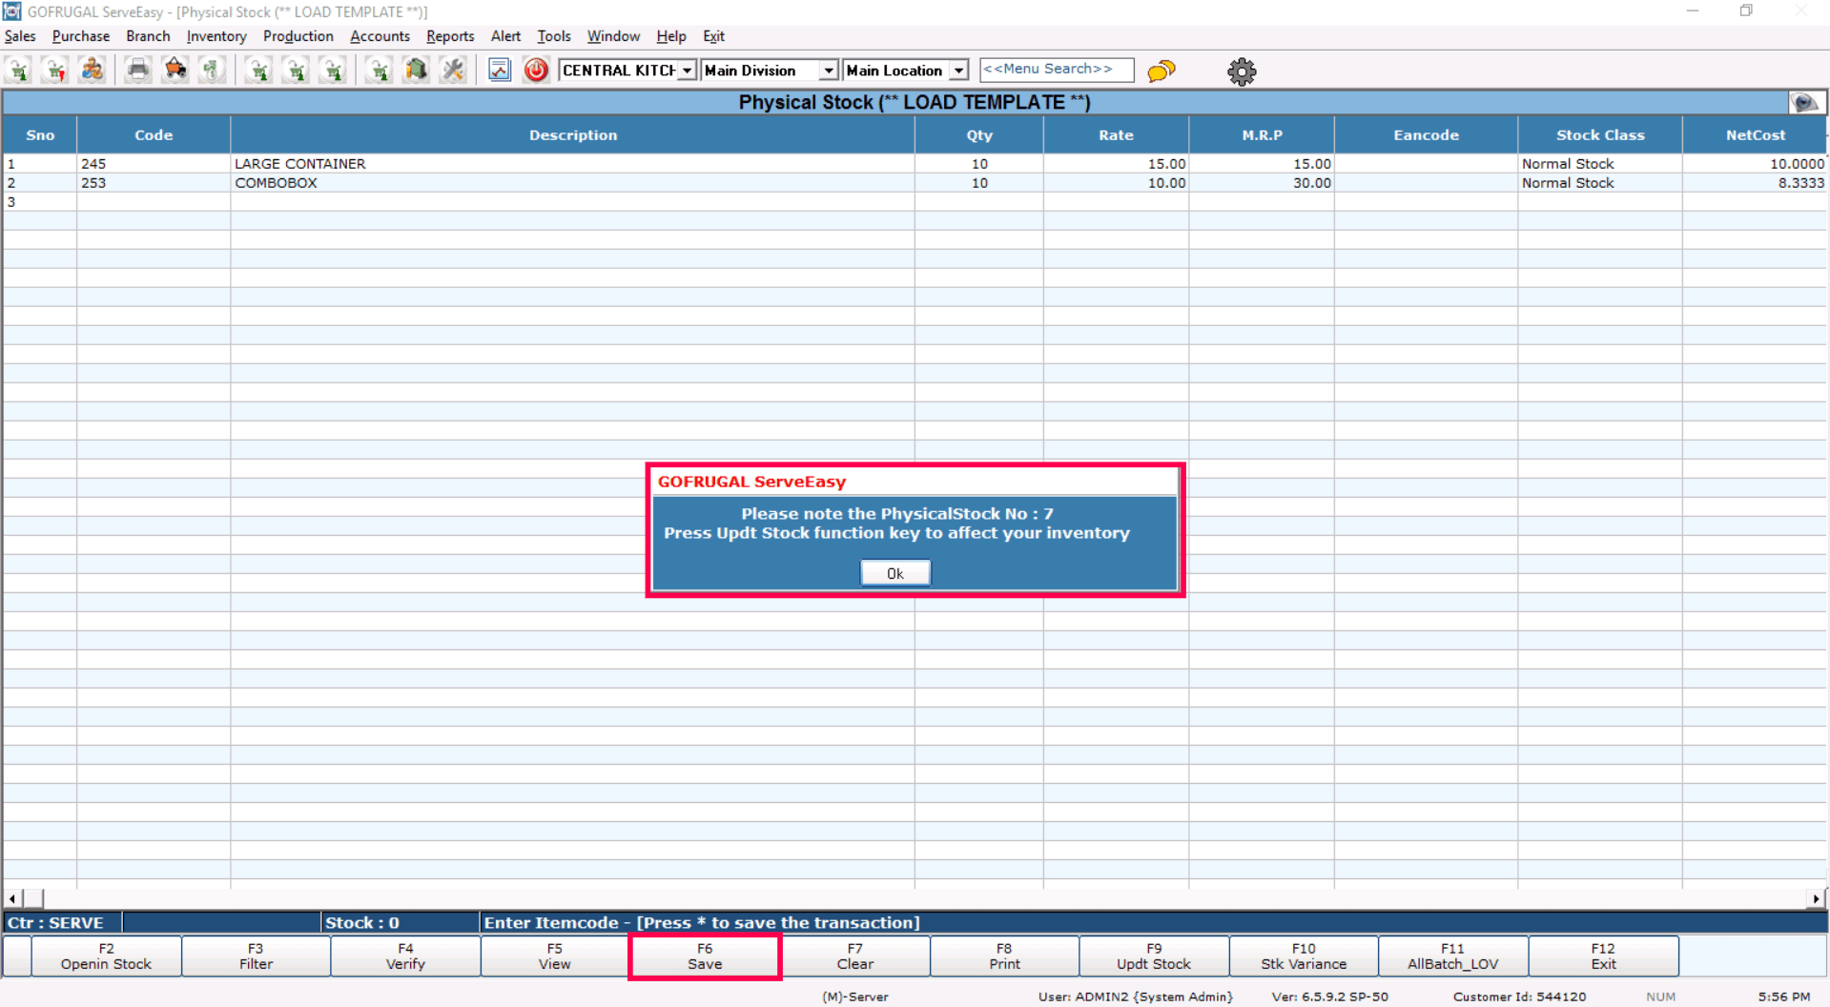Screen dimensions: 1830x1007
Task: Open the Main Division dropdown
Action: click(x=828, y=71)
